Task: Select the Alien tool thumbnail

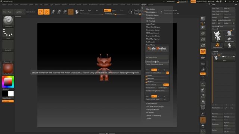Action: click(217, 36)
